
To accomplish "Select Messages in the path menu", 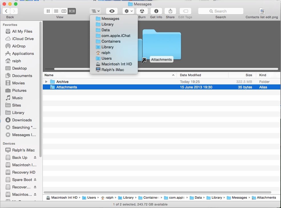I will click(114, 18).
